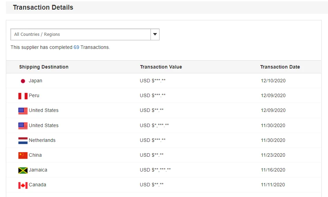Click the Canada flag icon
Image resolution: width=328 pixels, height=197 pixels.
23,185
